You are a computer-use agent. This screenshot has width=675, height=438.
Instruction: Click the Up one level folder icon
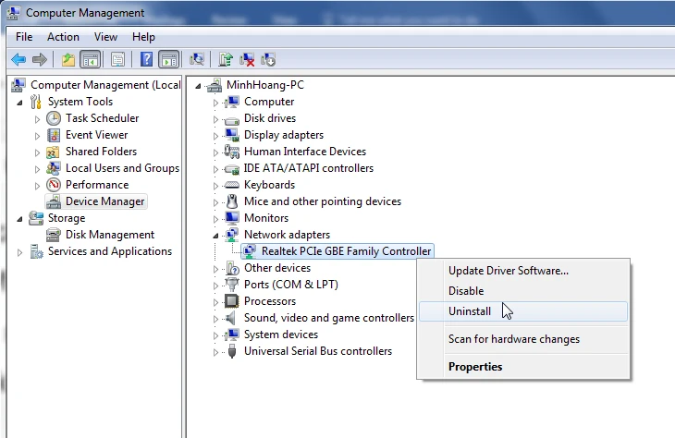click(x=68, y=60)
